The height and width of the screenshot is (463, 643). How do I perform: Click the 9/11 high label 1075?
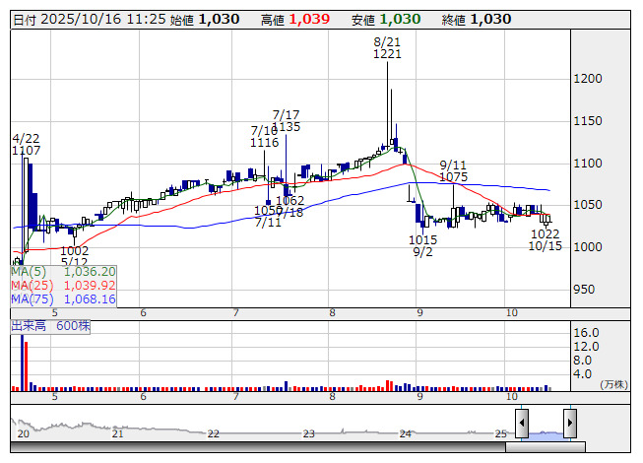pyautogui.click(x=453, y=177)
